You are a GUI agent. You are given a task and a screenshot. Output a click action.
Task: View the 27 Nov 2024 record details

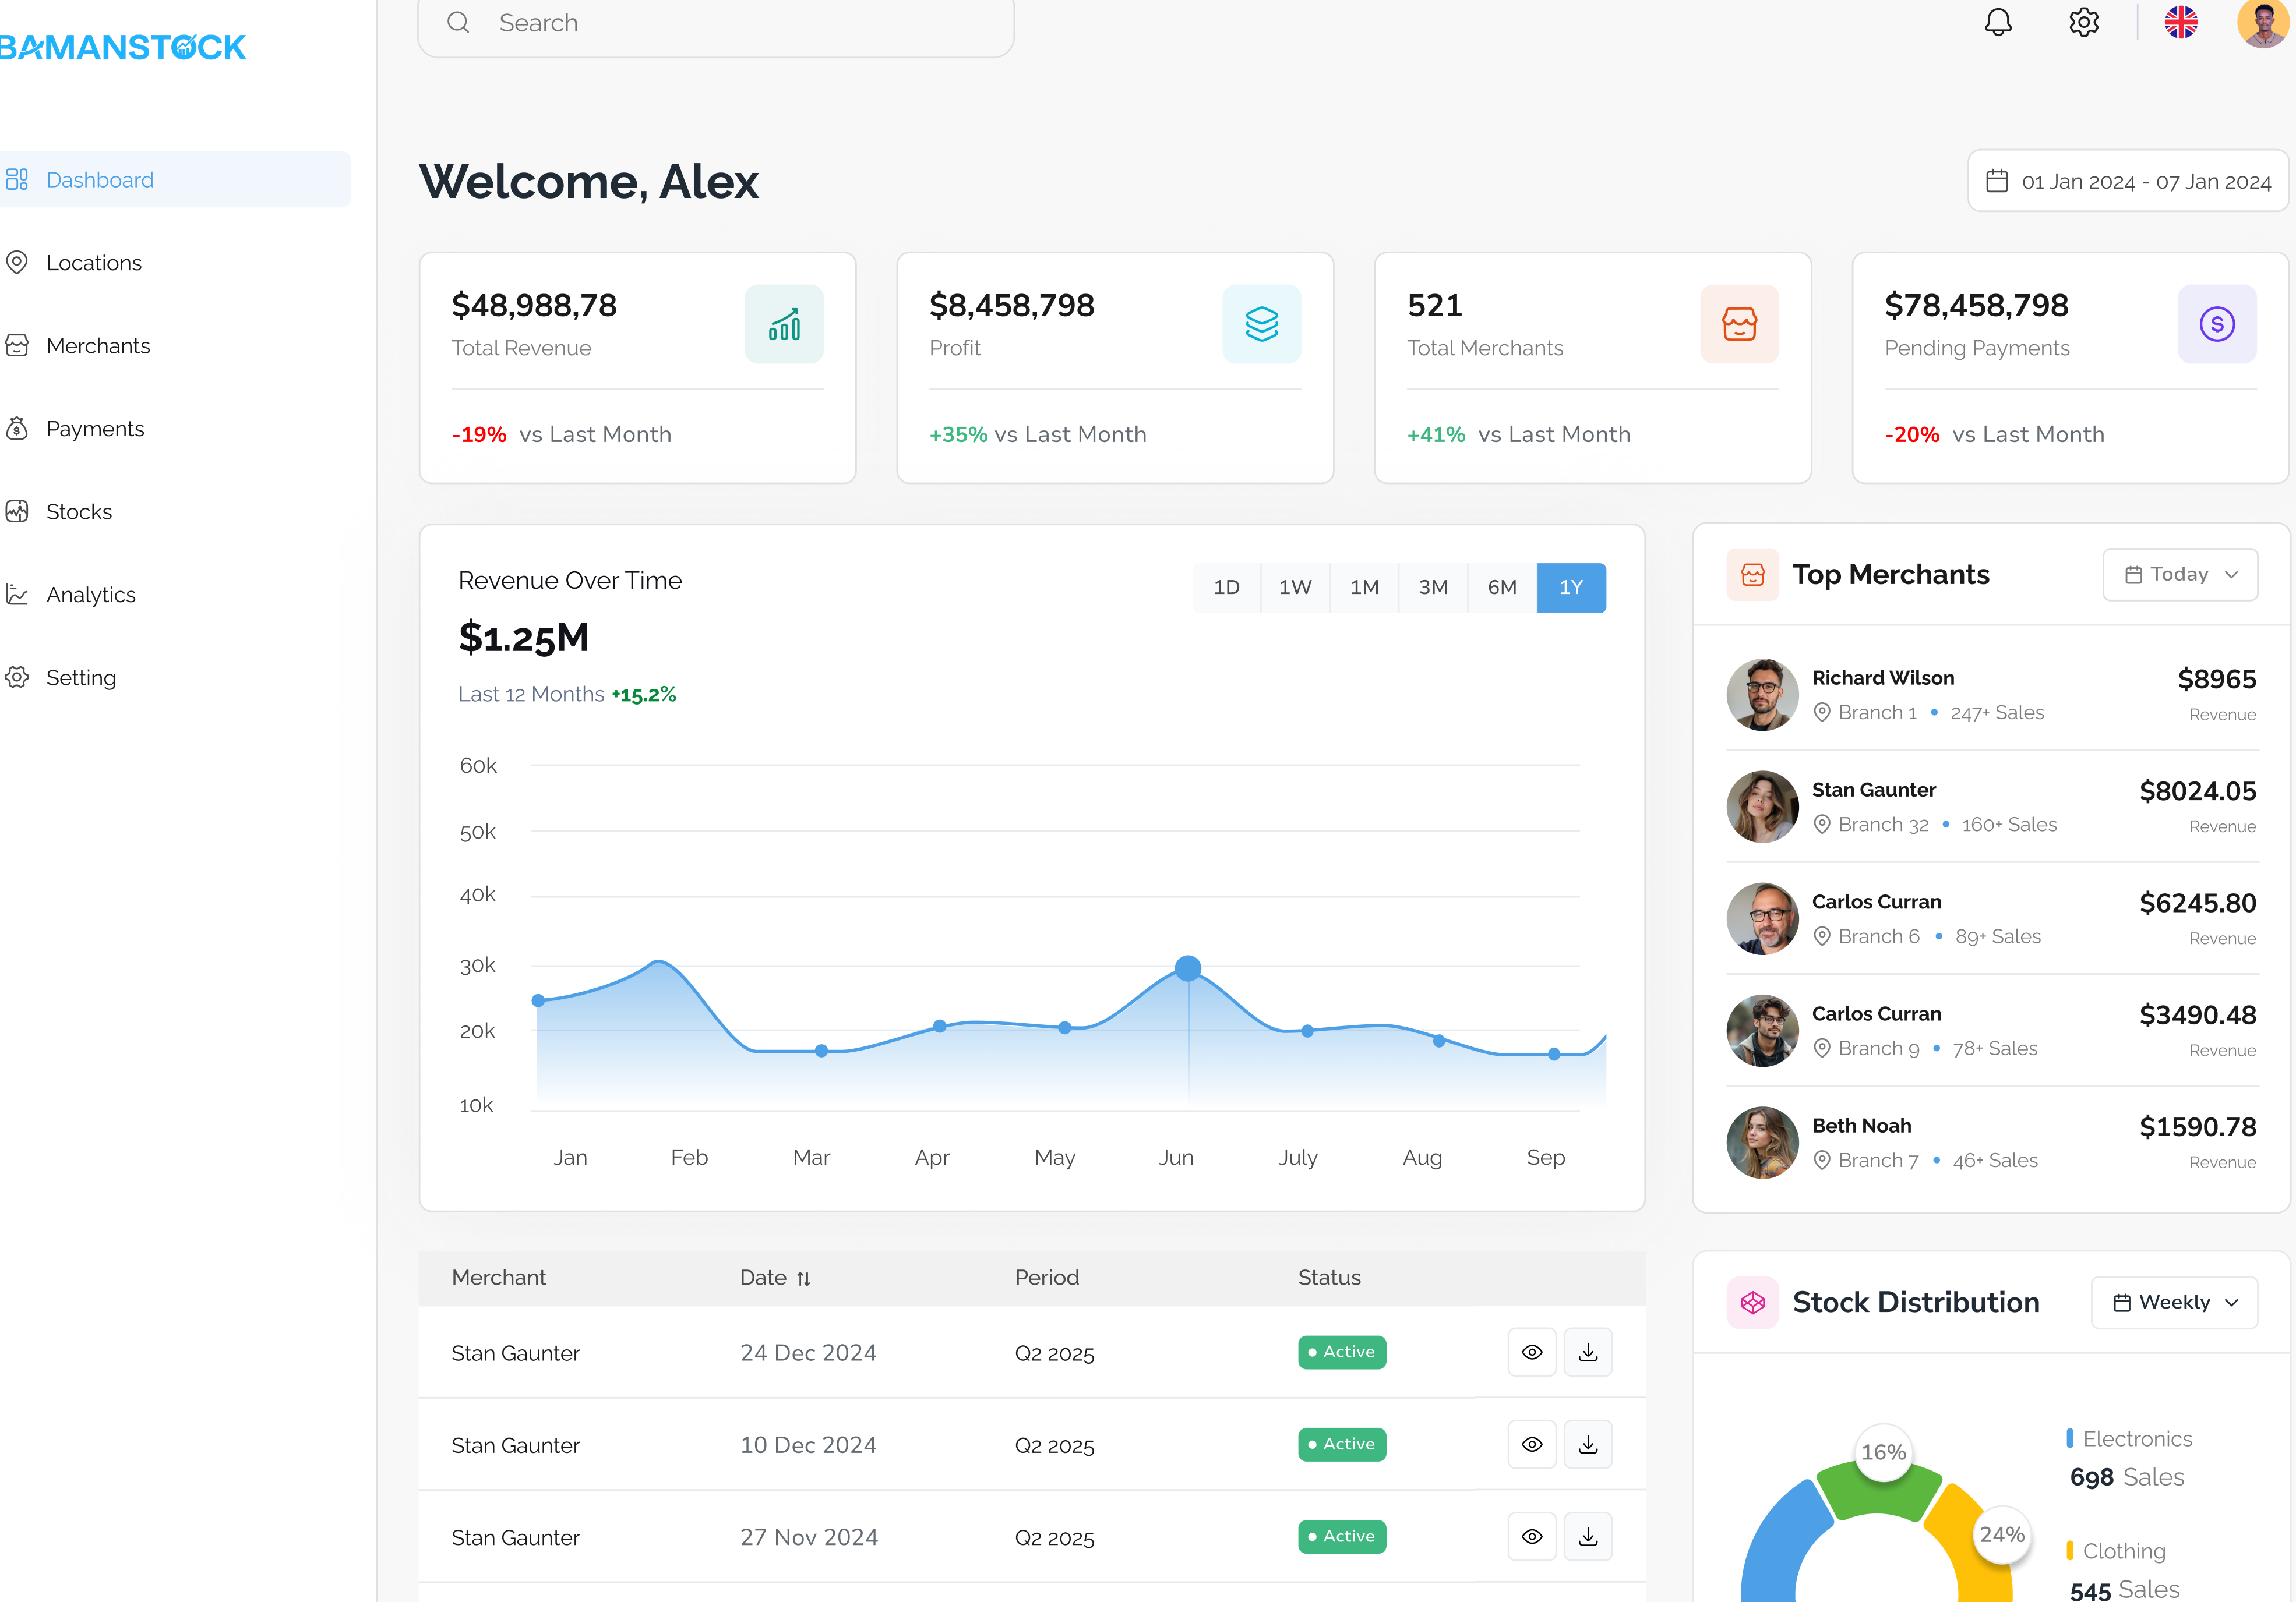(1532, 1536)
